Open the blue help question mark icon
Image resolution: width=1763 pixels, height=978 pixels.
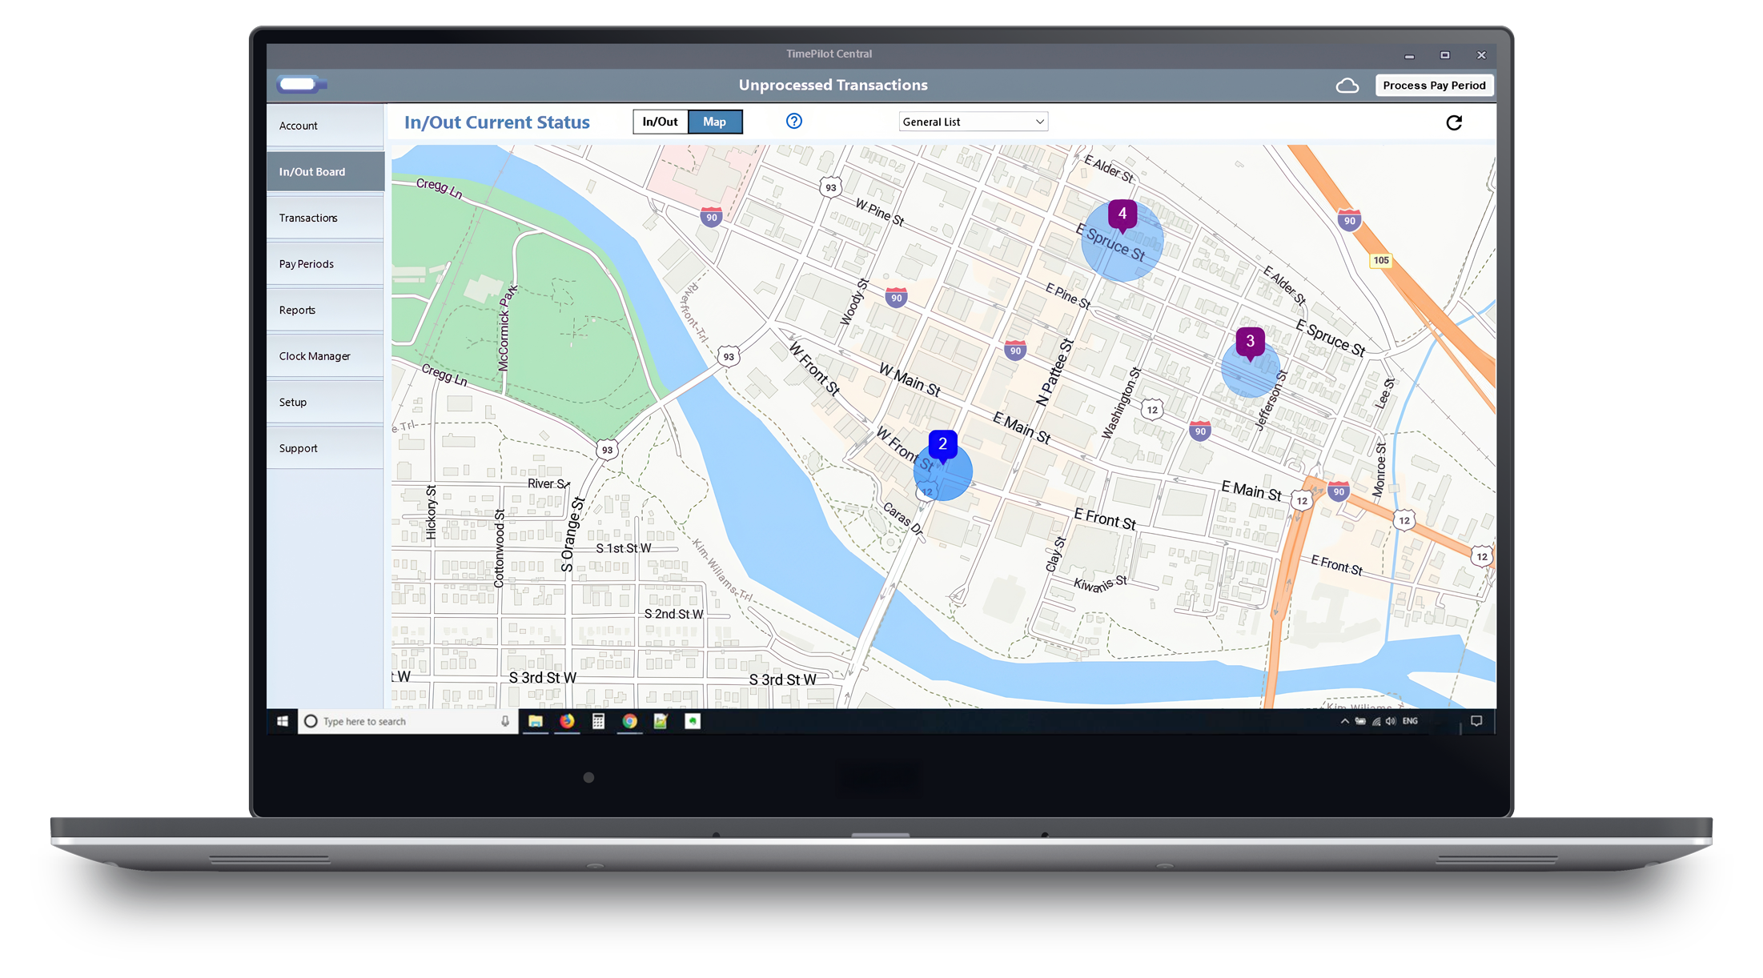tap(793, 121)
